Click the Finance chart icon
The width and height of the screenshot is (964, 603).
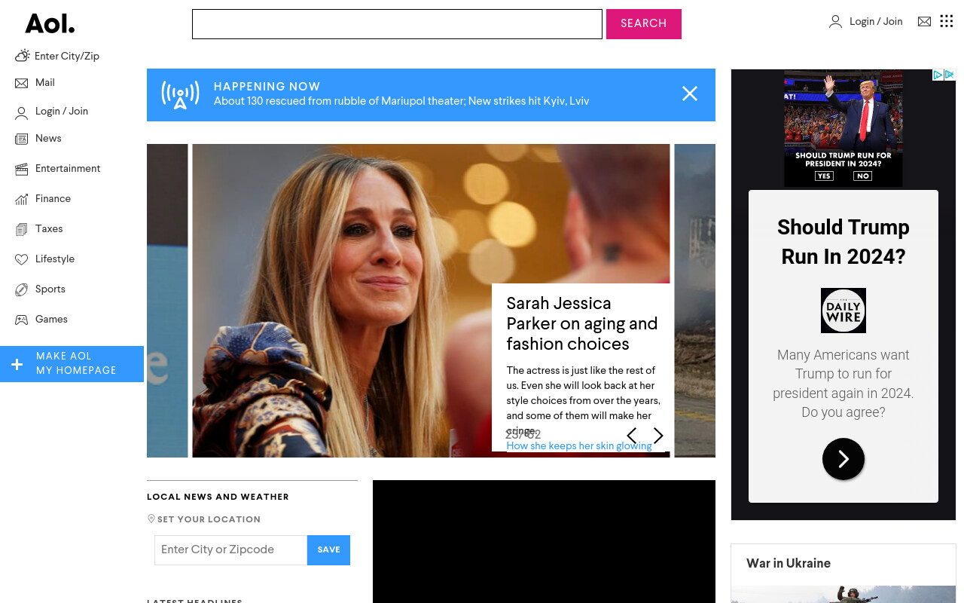coord(21,199)
